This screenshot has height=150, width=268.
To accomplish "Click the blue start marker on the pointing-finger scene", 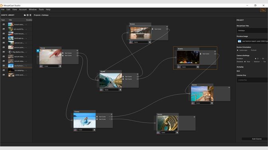I will [x=38, y=51].
